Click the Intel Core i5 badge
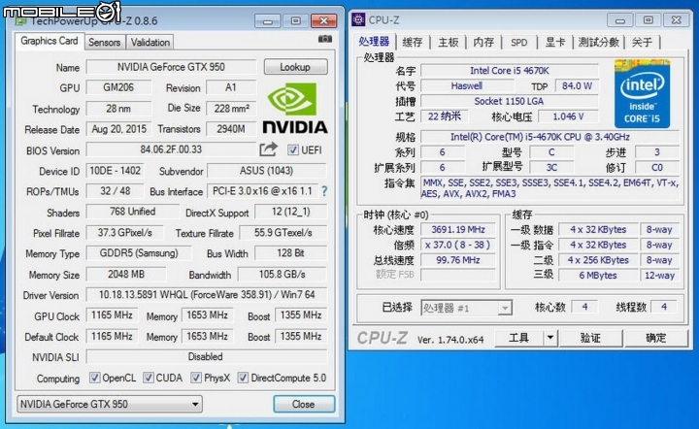Screen dimensions: 699x429 click(642, 94)
